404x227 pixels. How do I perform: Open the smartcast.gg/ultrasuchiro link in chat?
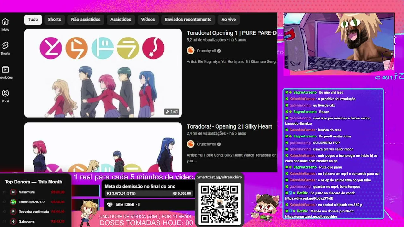pyautogui.click(x=311, y=217)
